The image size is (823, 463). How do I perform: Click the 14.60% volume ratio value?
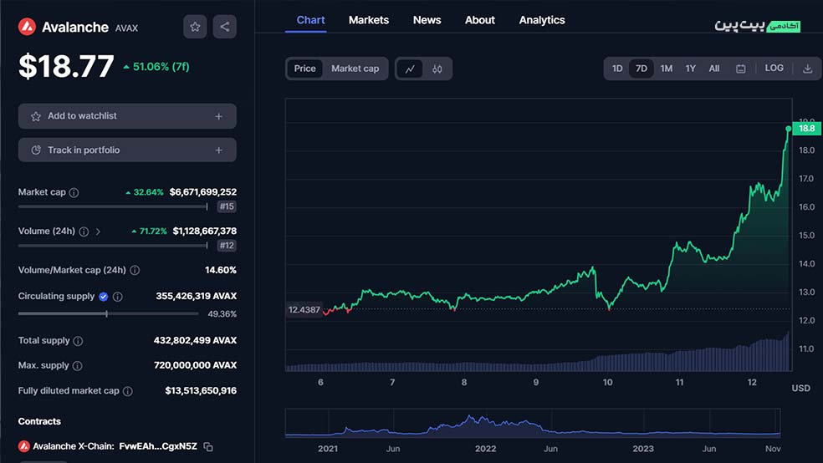pyautogui.click(x=221, y=270)
